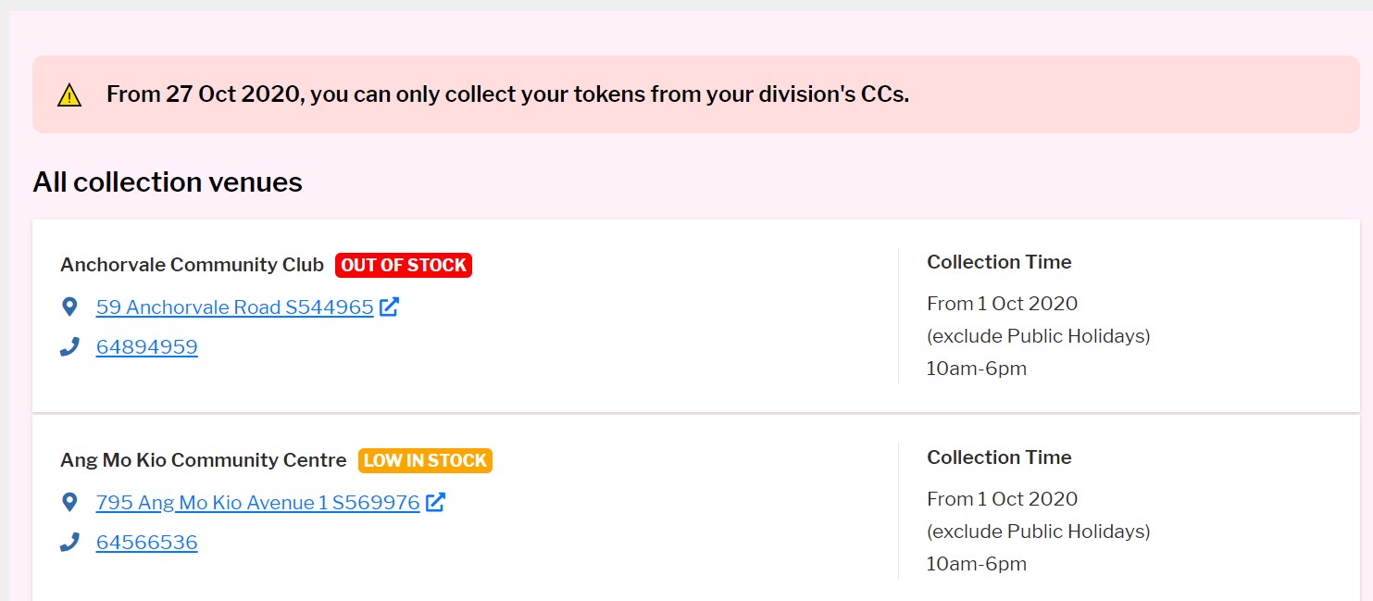Click the All collection venues heading
Viewport: 1373px width, 601px height.
point(168,182)
